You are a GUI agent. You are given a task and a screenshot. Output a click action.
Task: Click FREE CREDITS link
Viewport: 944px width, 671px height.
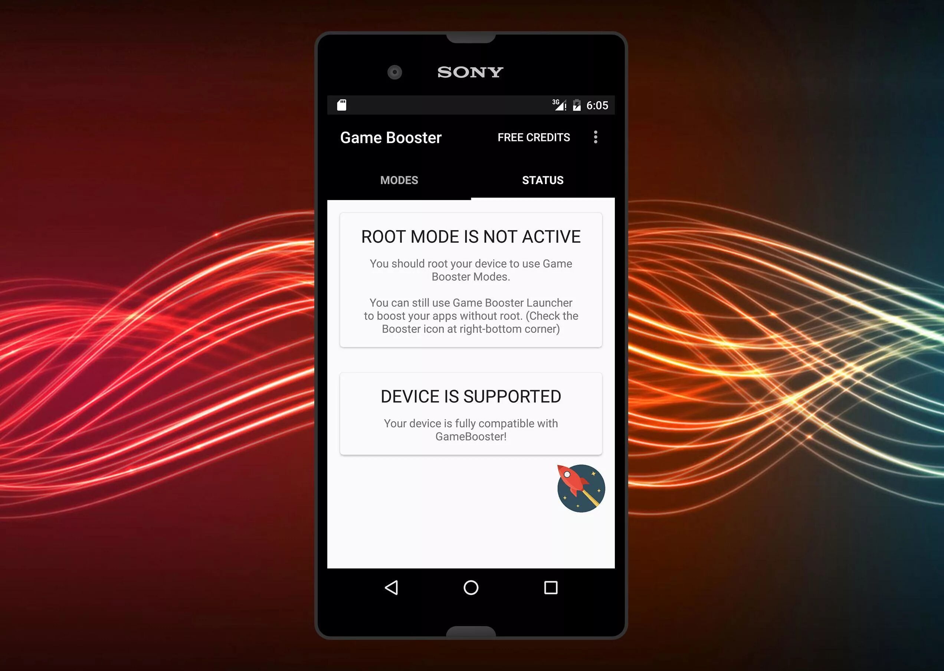pos(534,137)
